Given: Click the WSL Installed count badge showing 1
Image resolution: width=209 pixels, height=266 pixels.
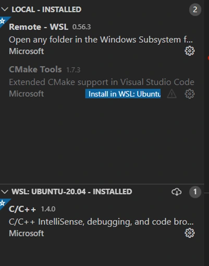Looking at the screenshot, I should tap(195, 192).
